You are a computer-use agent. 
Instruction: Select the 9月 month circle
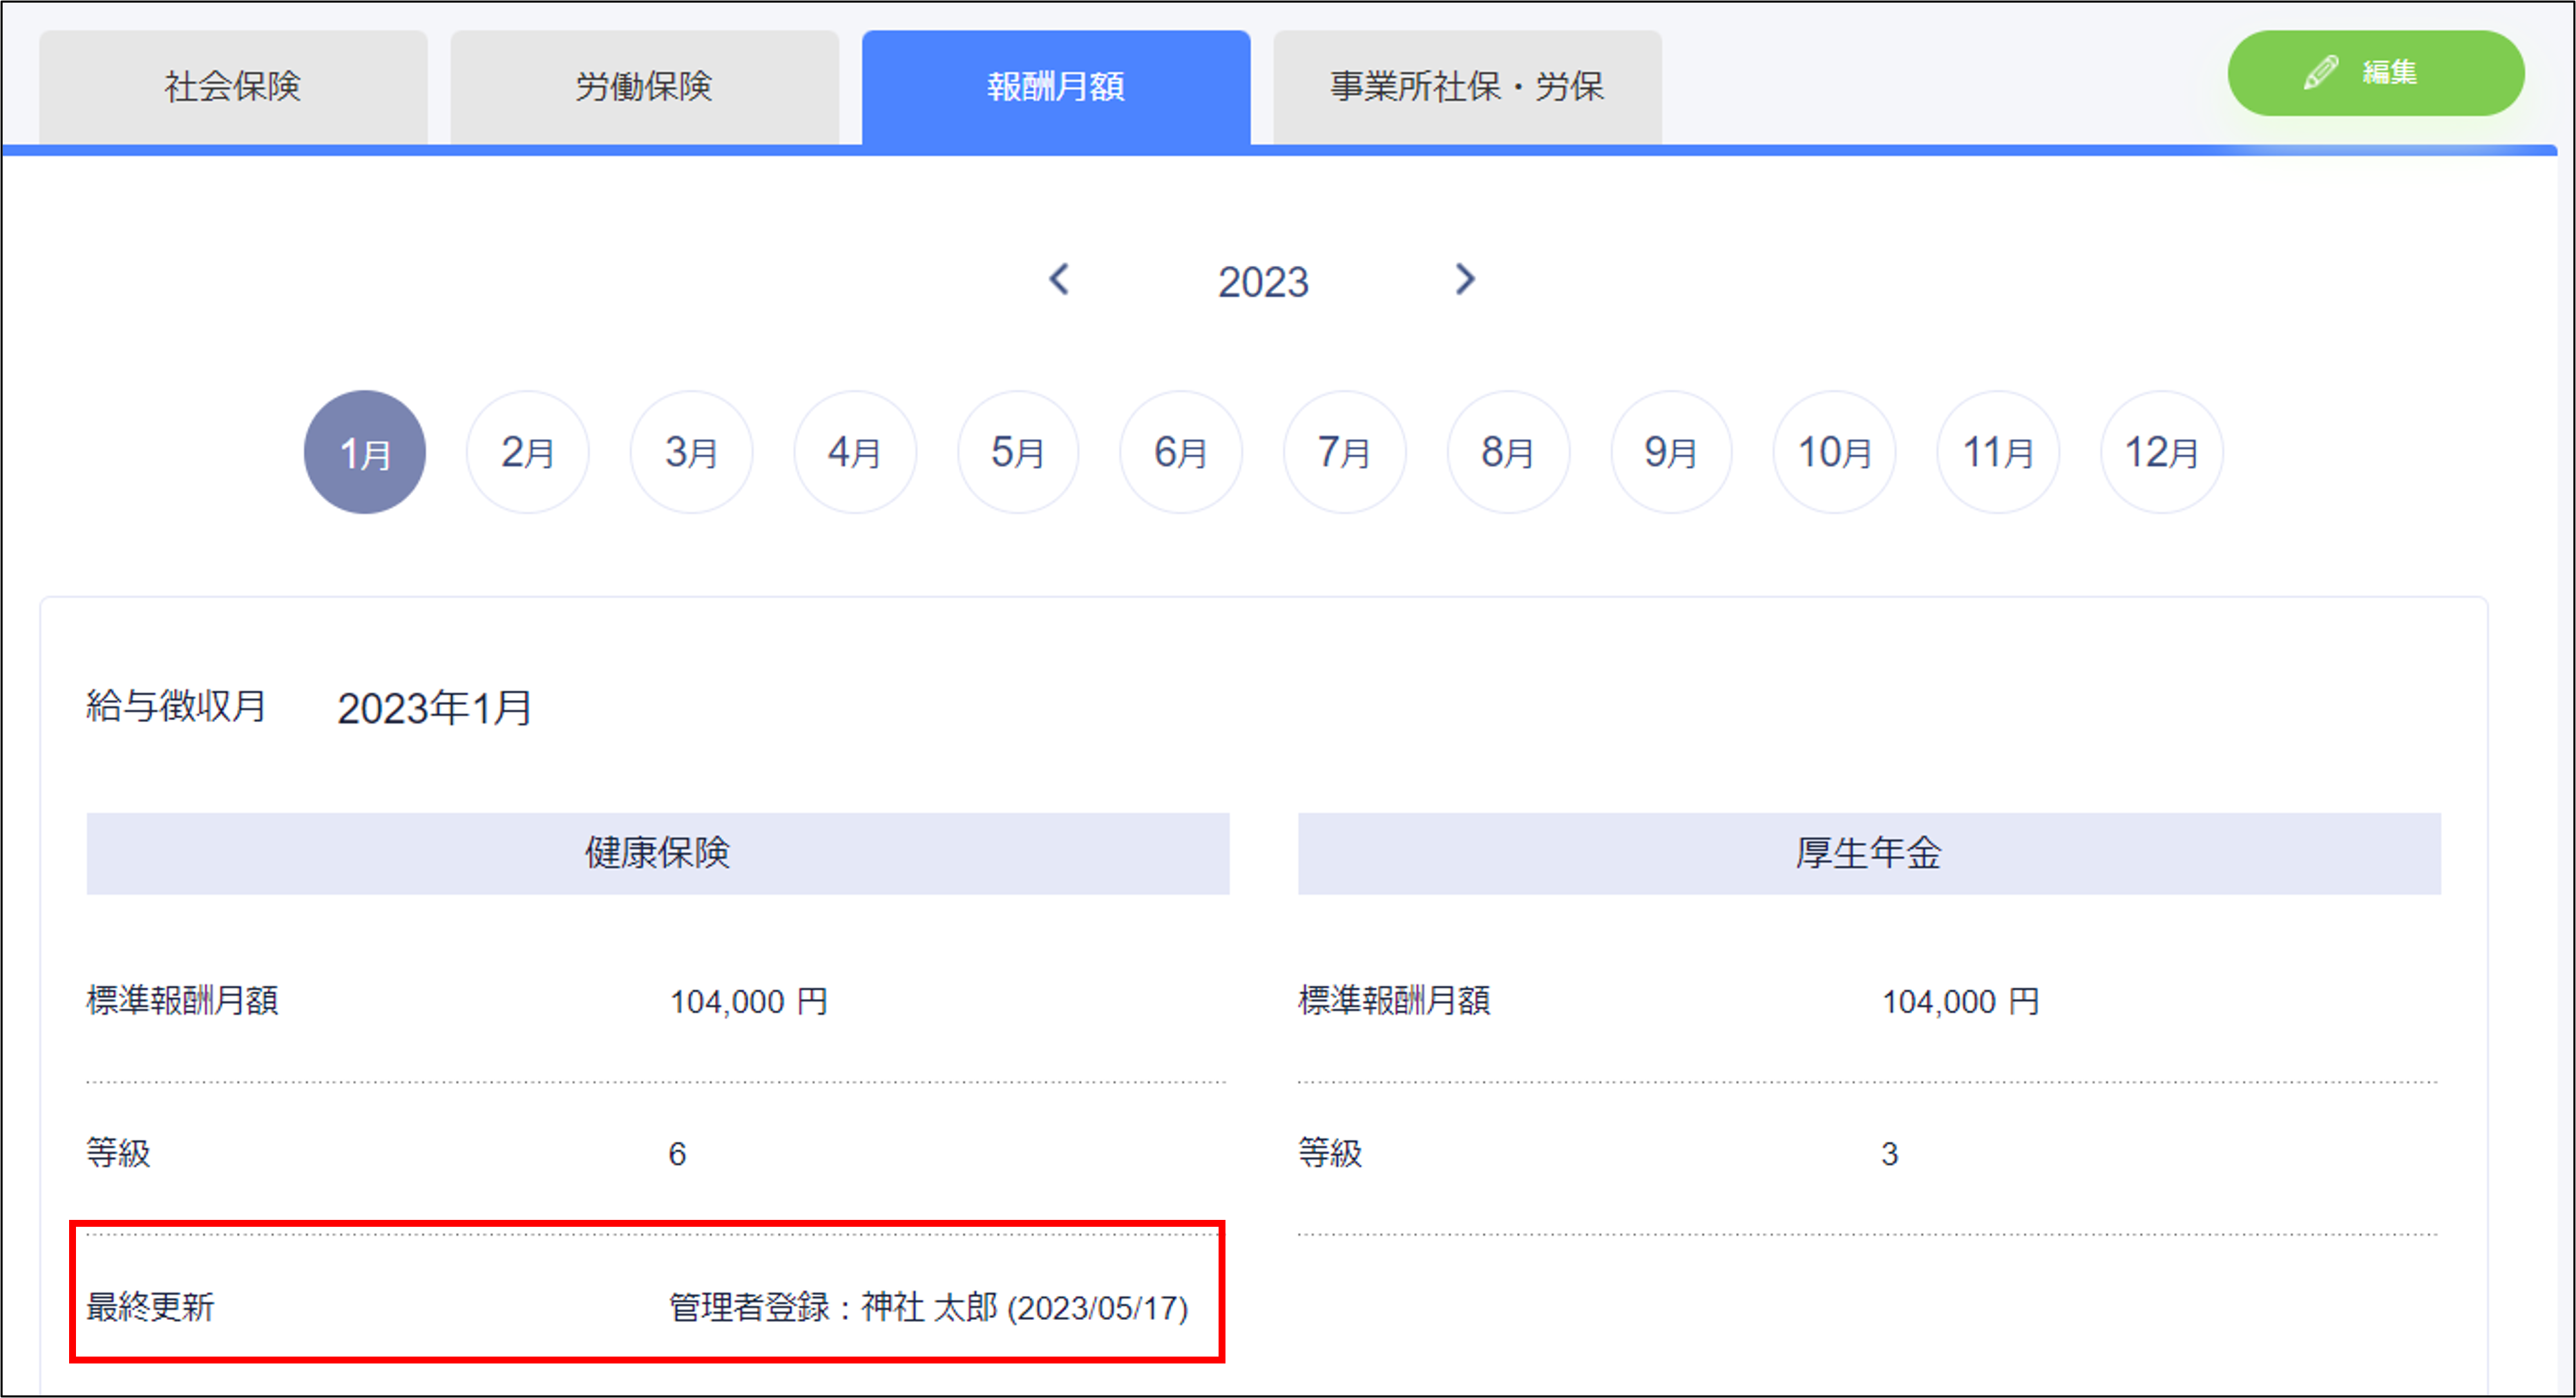tap(1671, 452)
